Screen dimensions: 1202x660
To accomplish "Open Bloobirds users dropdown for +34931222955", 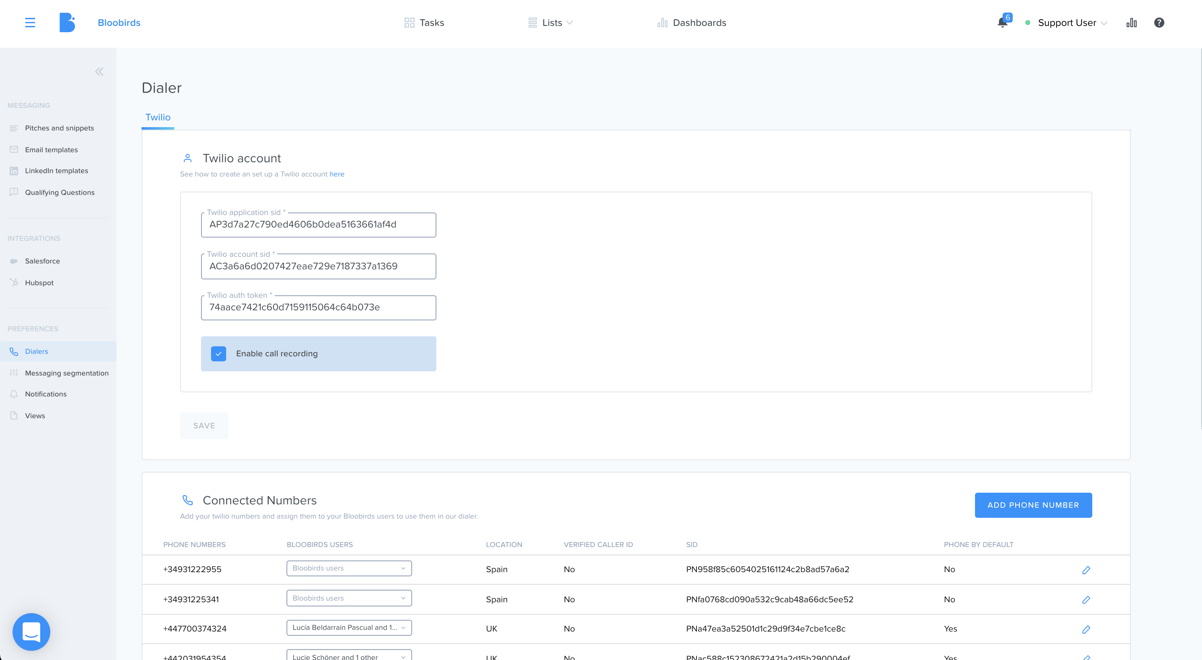I will click(x=349, y=568).
